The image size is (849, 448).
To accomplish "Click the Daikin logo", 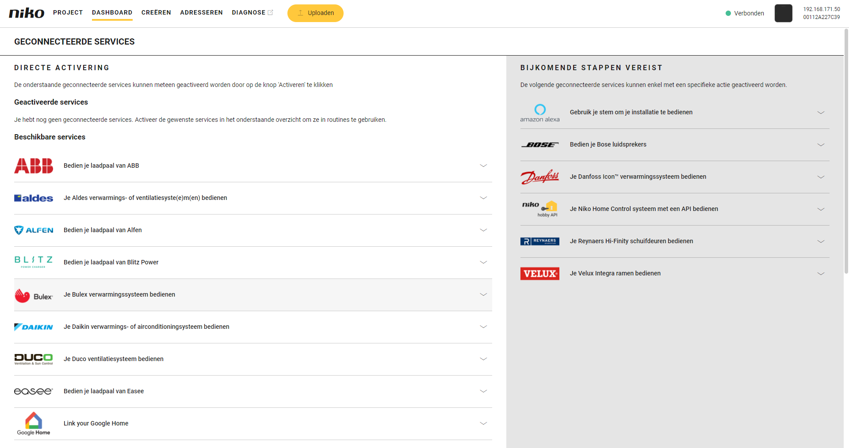I will coord(34,327).
